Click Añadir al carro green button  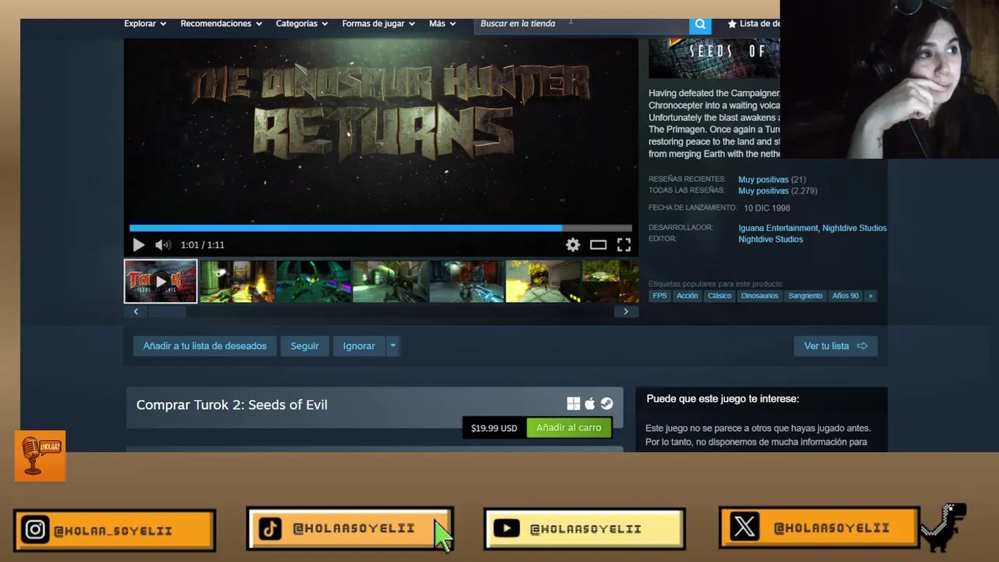[x=569, y=428]
